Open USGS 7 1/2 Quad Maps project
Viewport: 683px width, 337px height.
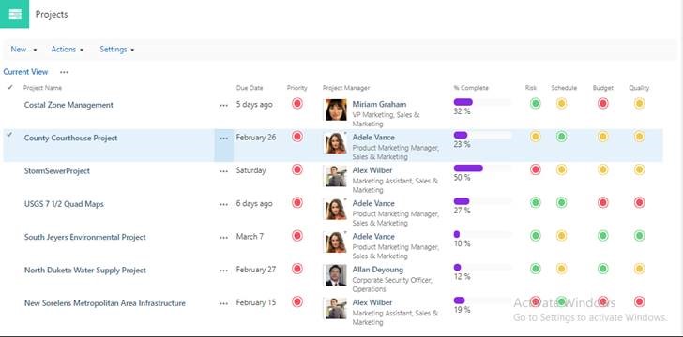tap(64, 204)
